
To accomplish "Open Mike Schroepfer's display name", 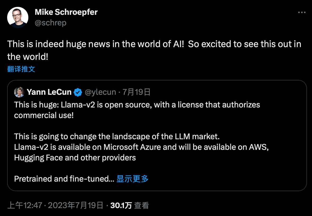I will point(66,12).
